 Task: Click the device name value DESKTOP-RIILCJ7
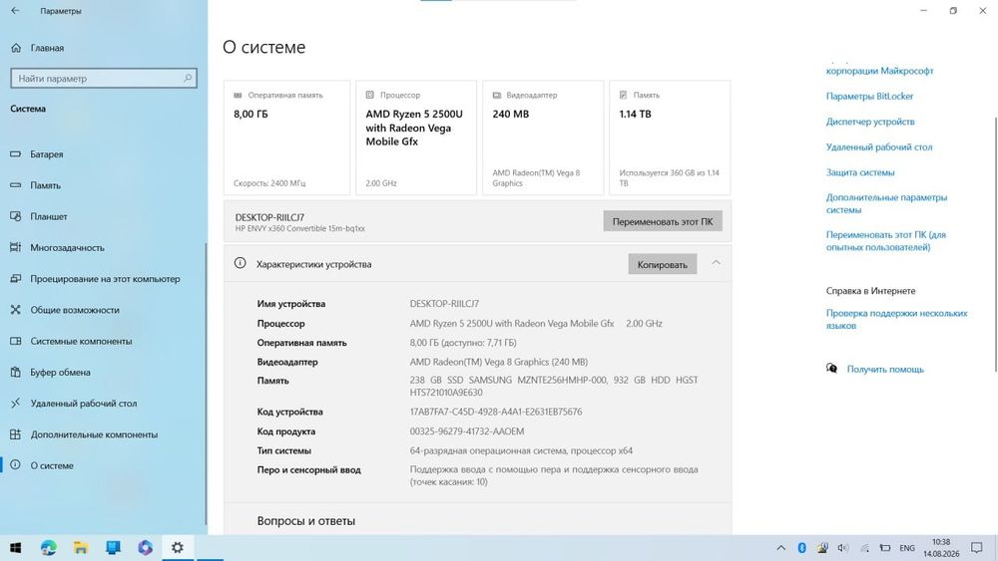pos(444,304)
